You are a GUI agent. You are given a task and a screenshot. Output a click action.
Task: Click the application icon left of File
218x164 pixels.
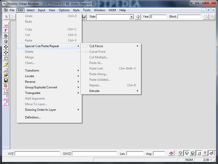click(6, 10)
